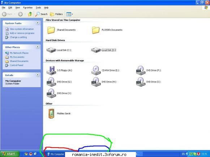
Task: Click the Search toolbar button
Action: [x=41, y=14]
